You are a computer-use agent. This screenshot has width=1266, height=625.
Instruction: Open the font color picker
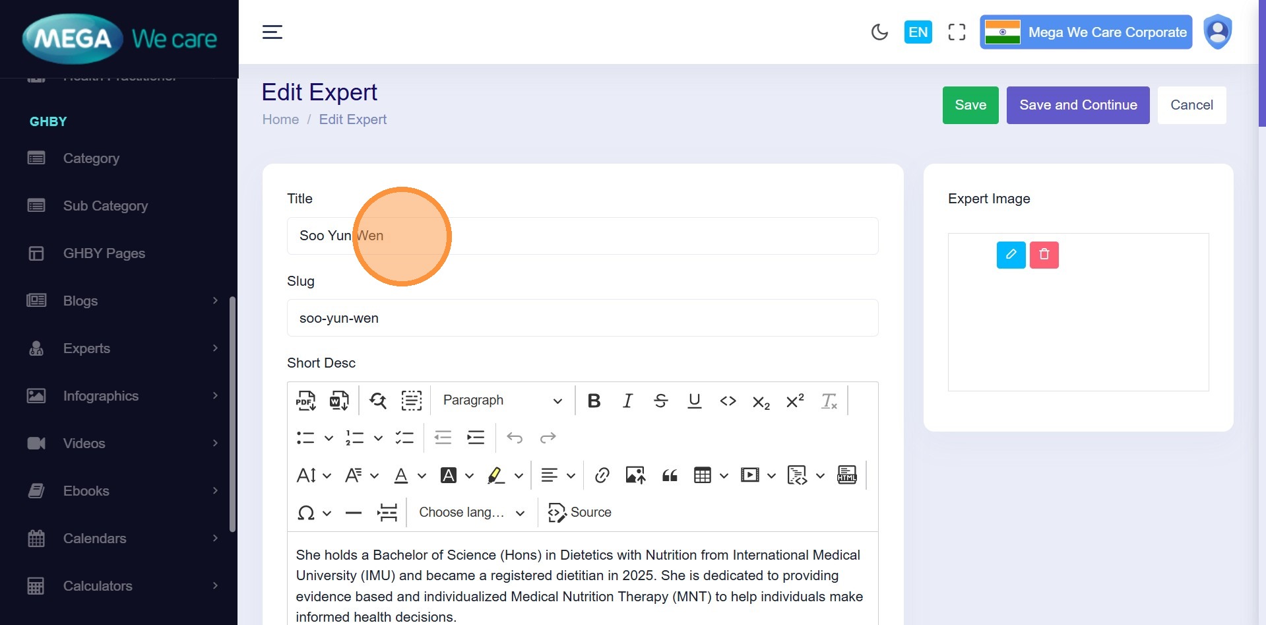click(401, 475)
